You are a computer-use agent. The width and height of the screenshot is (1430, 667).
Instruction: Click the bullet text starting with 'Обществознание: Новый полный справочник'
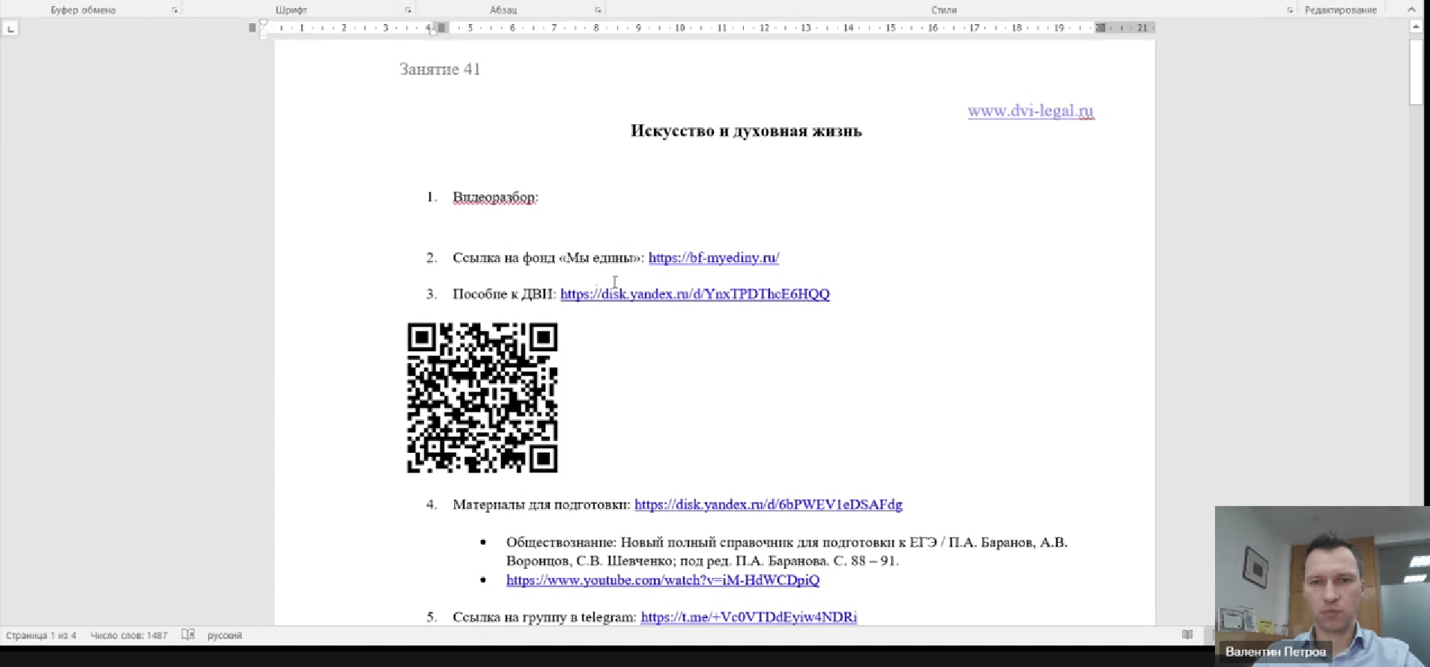(787, 552)
